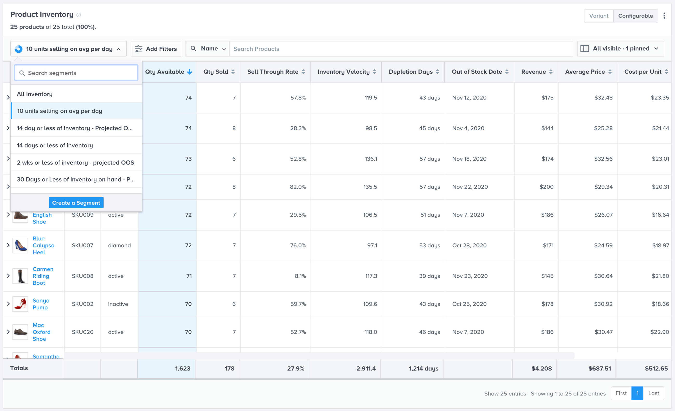Switch to the Variant view
The image size is (675, 411).
coord(599,16)
